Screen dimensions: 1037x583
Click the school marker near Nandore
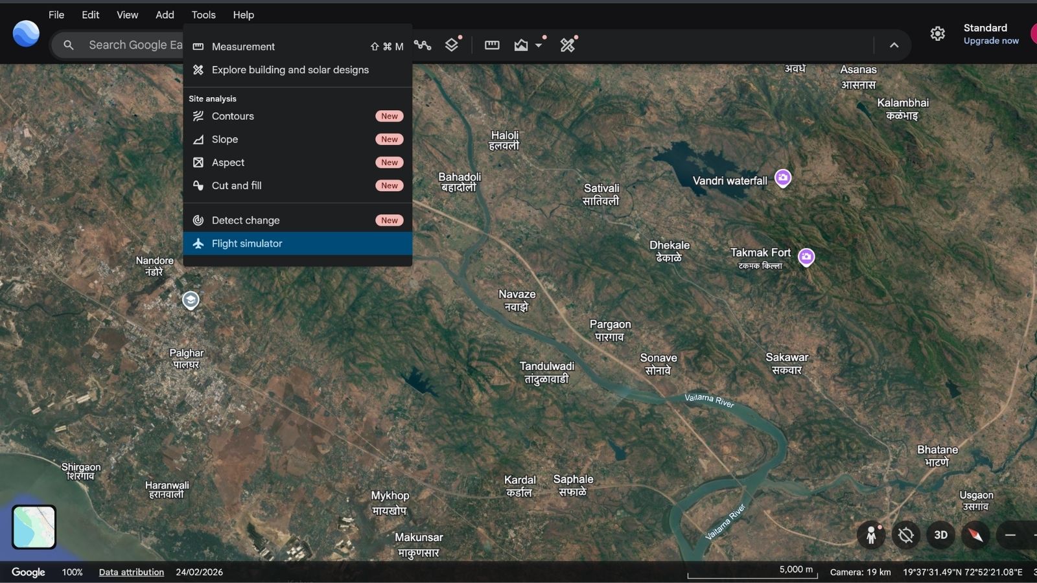tap(190, 300)
